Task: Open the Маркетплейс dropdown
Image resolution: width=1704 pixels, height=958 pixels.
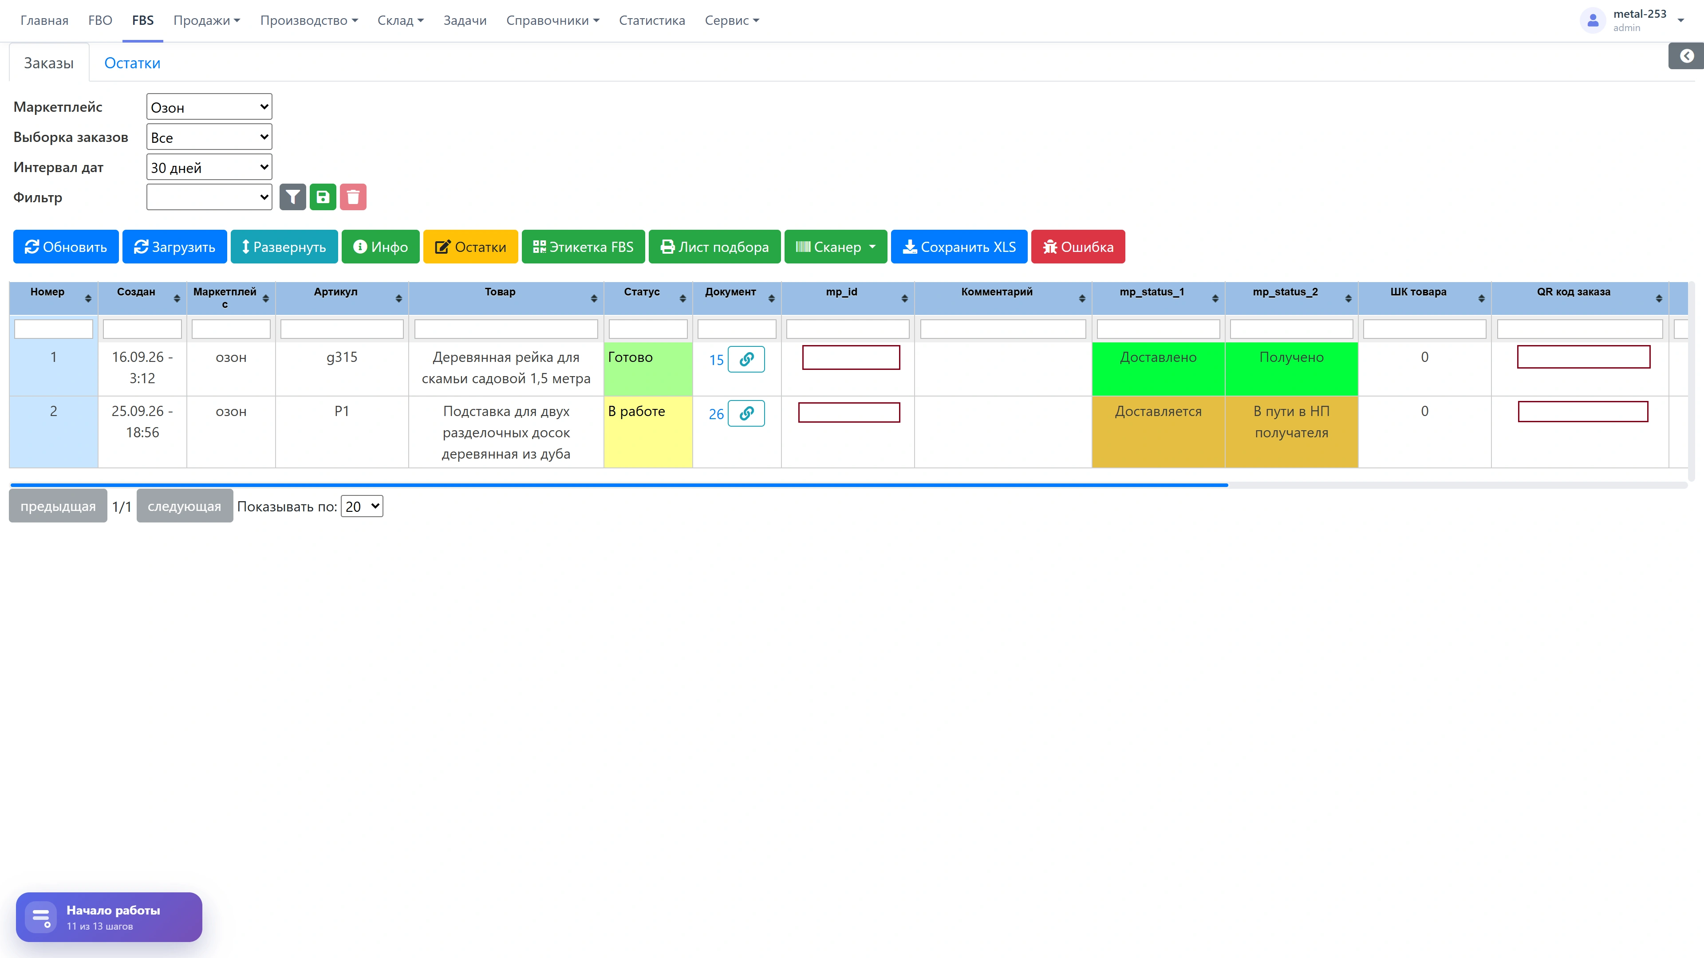Action: pos(209,107)
